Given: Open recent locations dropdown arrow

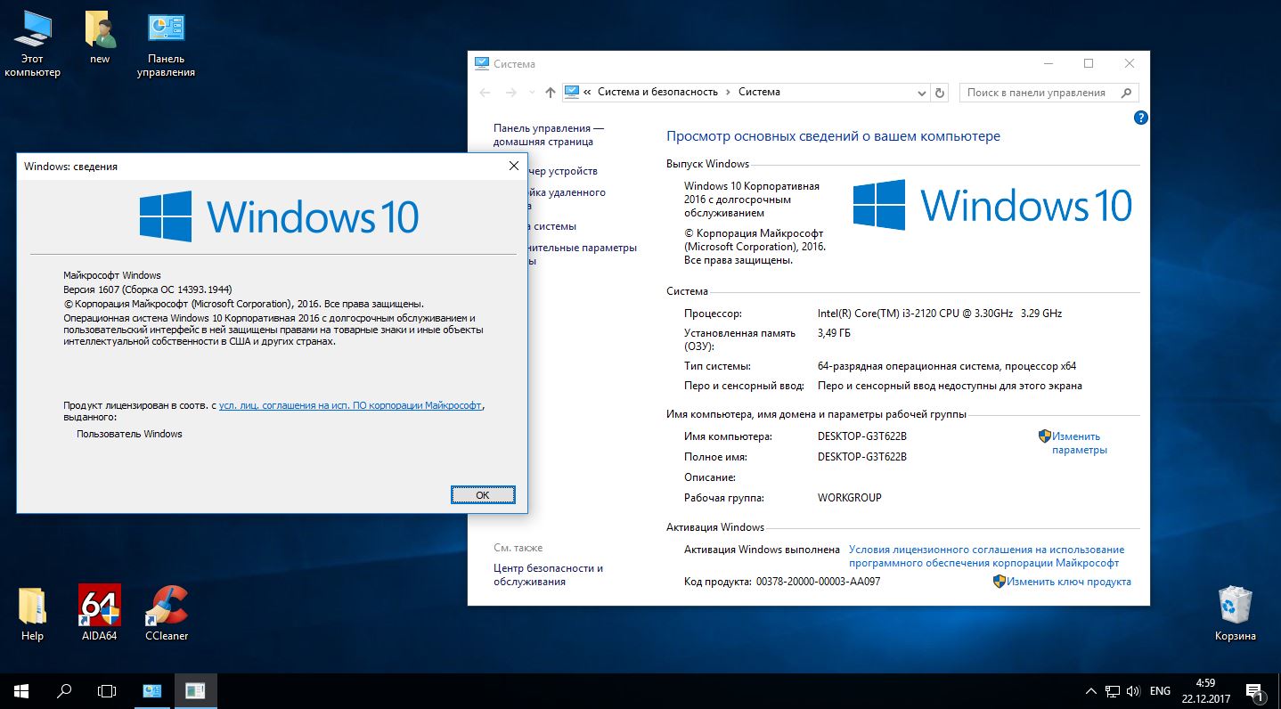Looking at the screenshot, I should tap(532, 93).
